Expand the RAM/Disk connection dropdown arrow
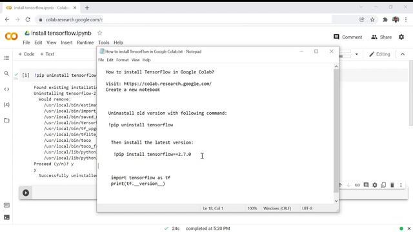413x232 pixels. coord(356,54)
